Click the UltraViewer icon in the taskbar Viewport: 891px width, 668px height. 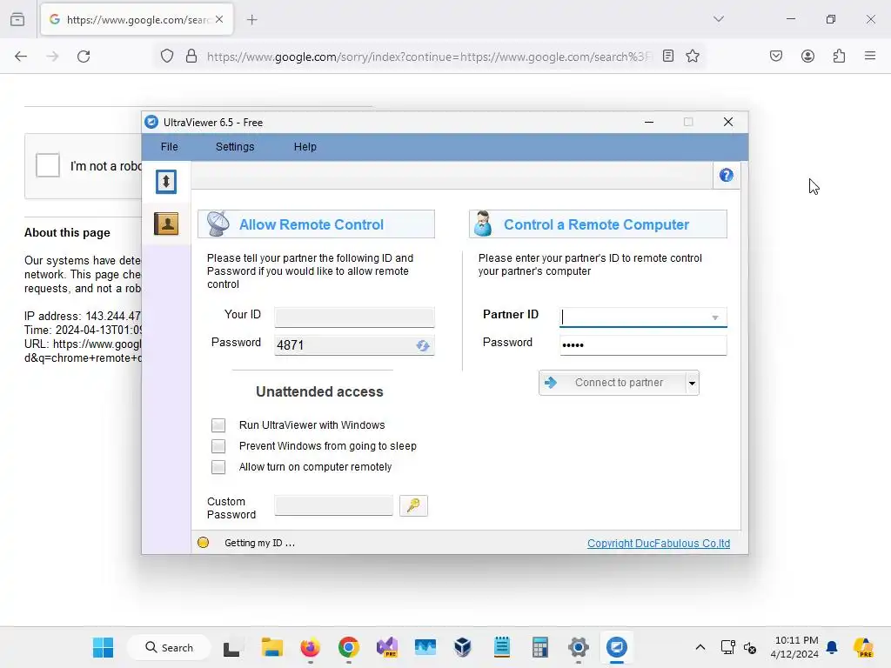tap(617, 647)
